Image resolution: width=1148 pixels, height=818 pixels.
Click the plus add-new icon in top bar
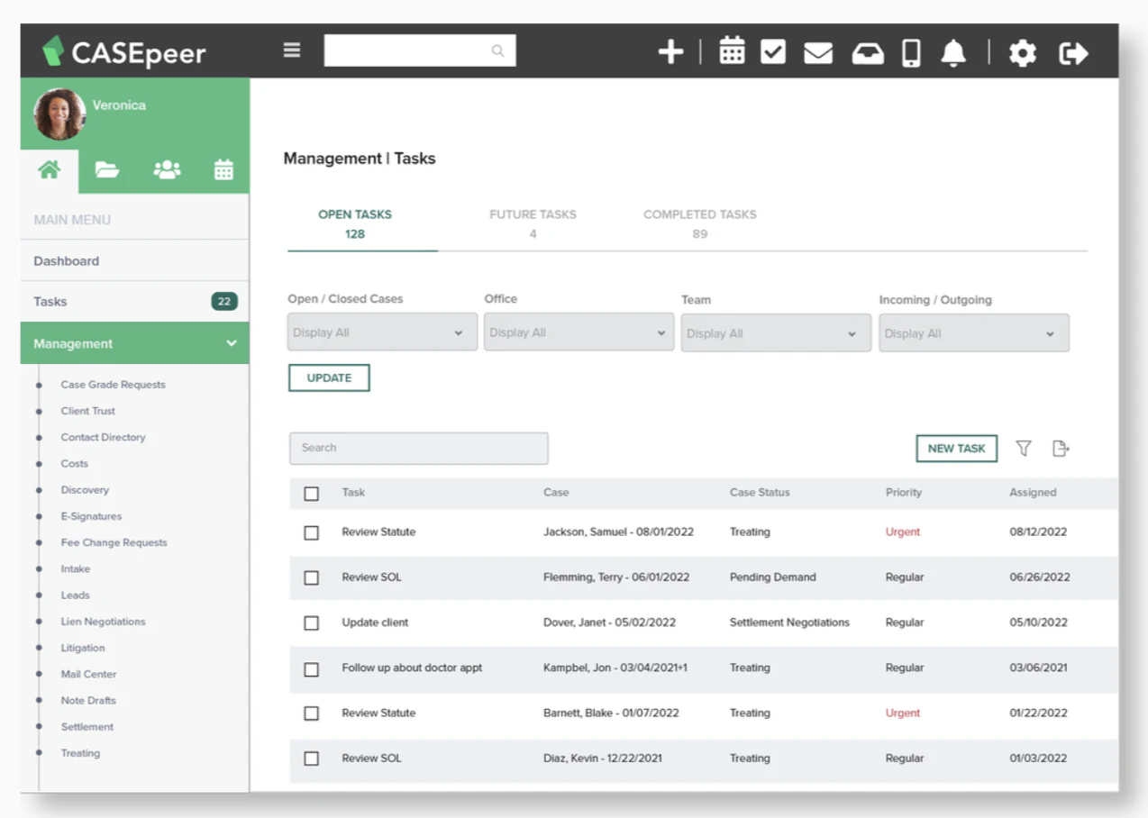(670, 52)
